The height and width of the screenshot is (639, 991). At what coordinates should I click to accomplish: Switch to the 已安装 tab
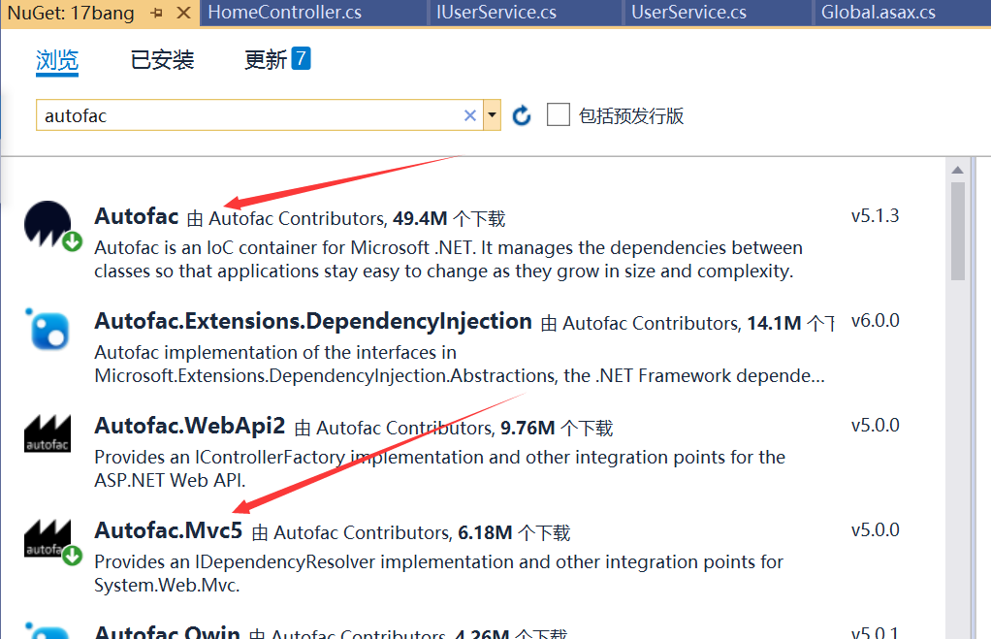[163, 60]
